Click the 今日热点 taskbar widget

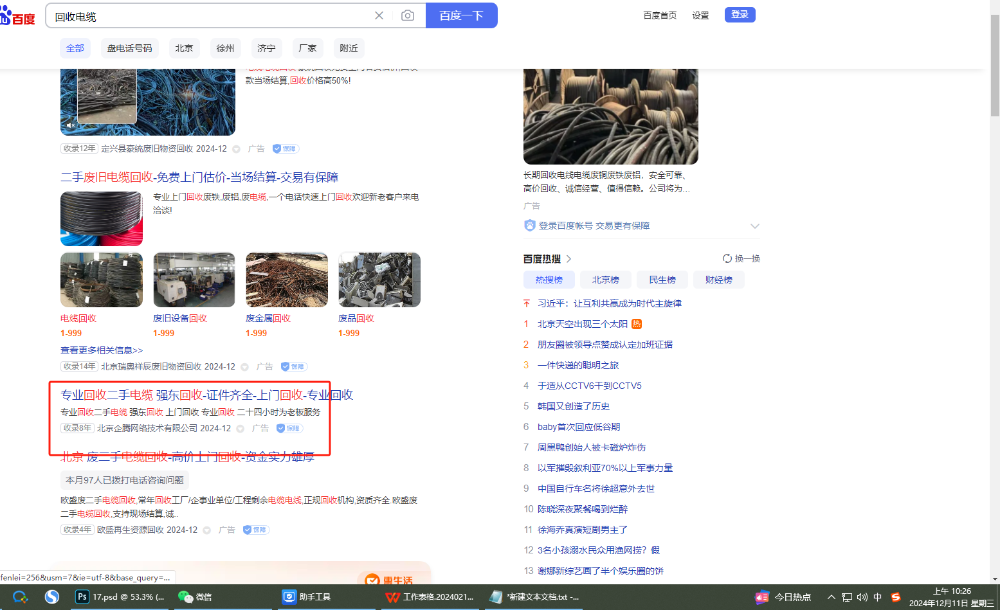click(783, 597)
